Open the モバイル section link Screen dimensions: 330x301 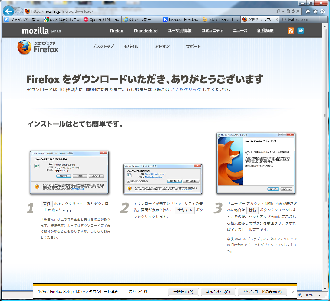[131, 46]
